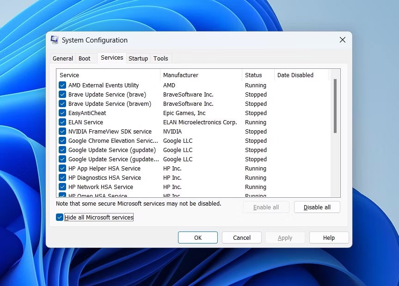Switch to the Startup tab
Viewport: 399px width, 286px height.
(x=138, y=58)
